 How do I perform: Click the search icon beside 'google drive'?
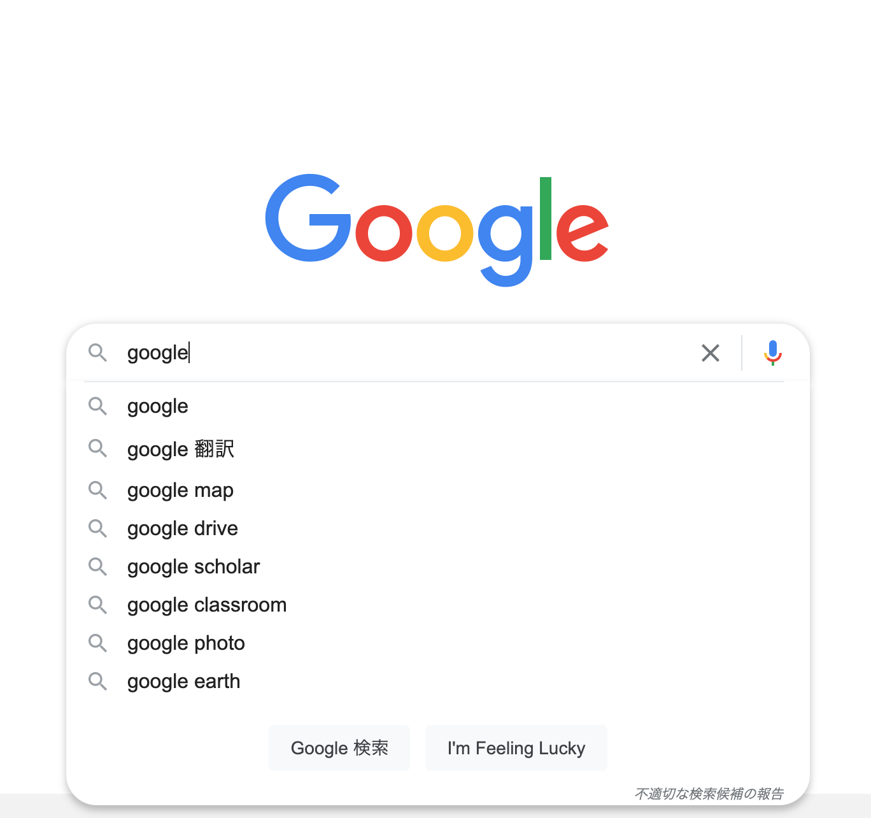click(x=97, y=528)
